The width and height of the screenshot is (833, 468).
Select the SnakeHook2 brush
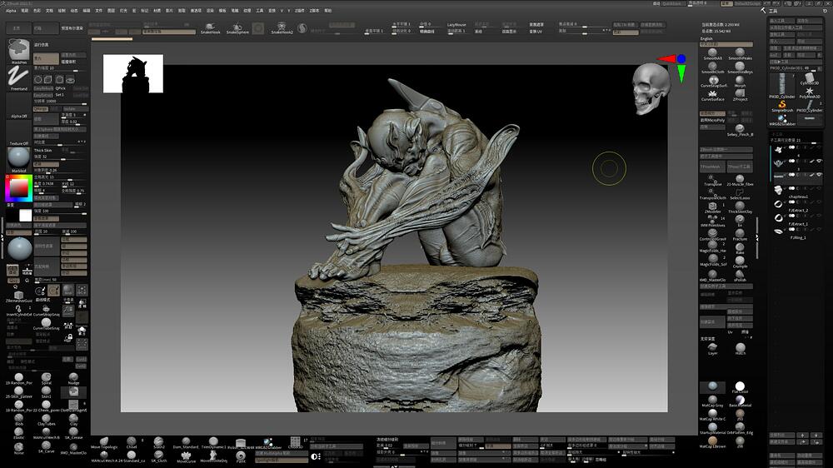tap(282, 28)
